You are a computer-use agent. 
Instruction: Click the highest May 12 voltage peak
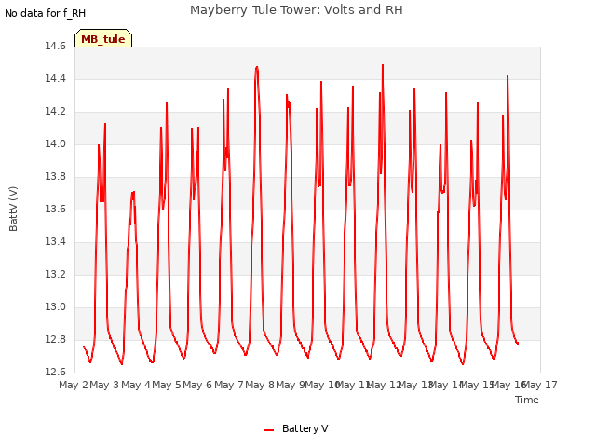tap(383, 65)
